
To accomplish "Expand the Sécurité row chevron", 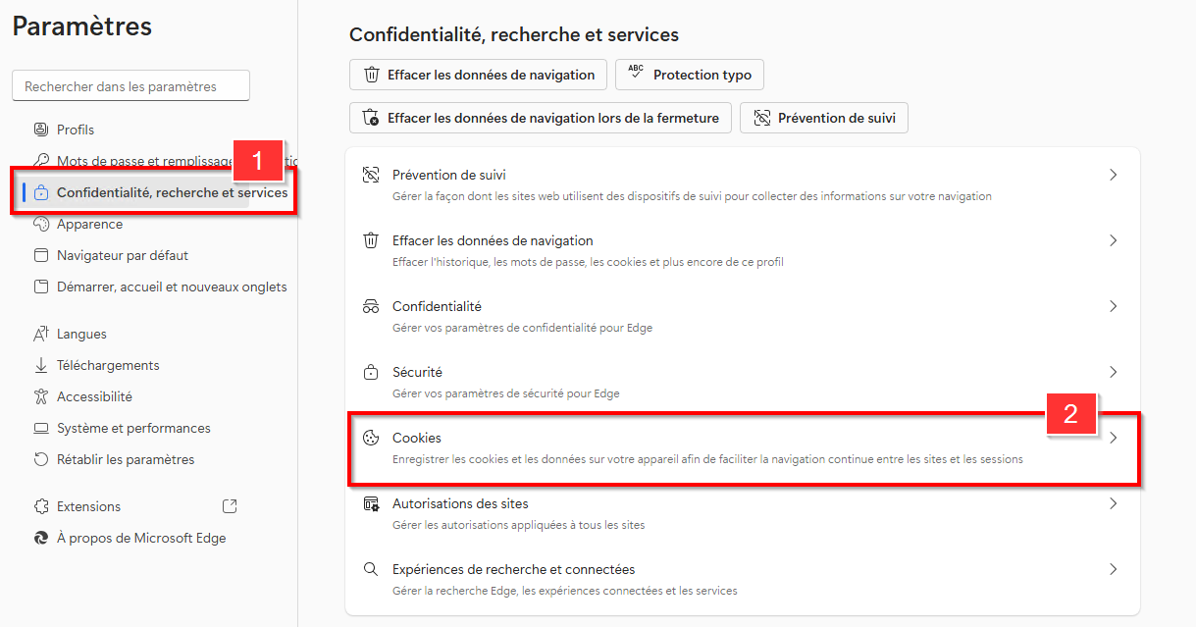I will [1113, 372].
